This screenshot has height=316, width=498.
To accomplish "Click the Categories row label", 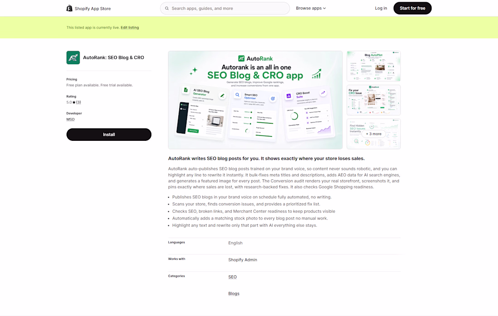I will [x=176, y=276].
